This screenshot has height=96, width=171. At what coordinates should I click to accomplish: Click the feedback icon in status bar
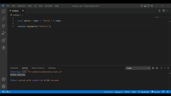pyautogui.click(x=163, y=92)
